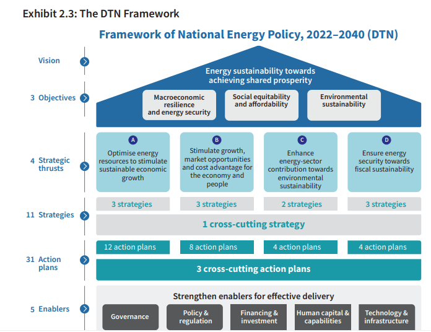Click the '4 Strategic thrusts' row label
The width and height of the screenshot is (431, 332).
click(50, 164)
